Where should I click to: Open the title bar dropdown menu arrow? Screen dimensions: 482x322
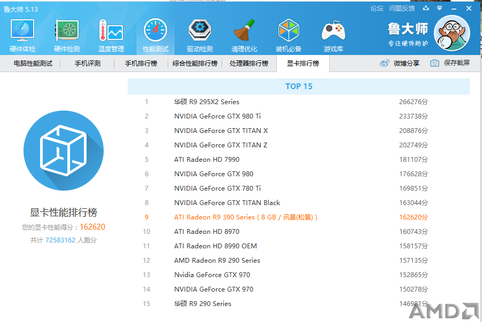coord(440,9)
